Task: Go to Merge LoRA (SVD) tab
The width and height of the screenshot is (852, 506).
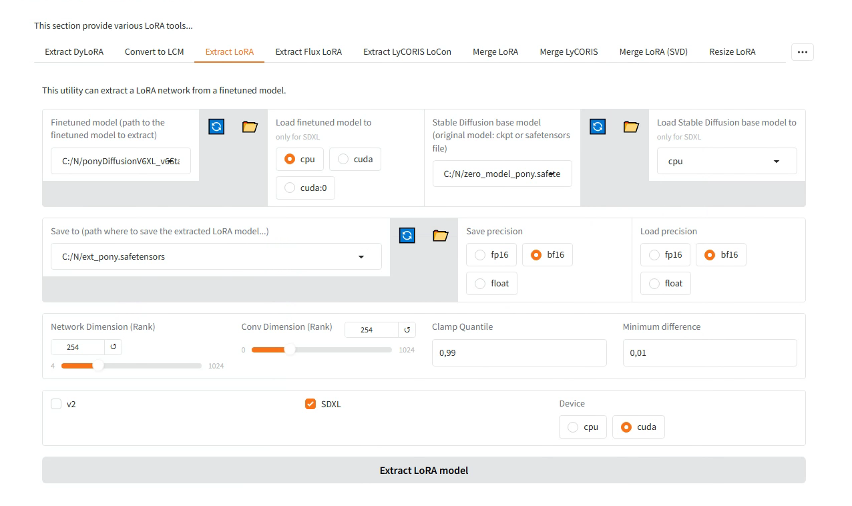Action: pos(654,52)
